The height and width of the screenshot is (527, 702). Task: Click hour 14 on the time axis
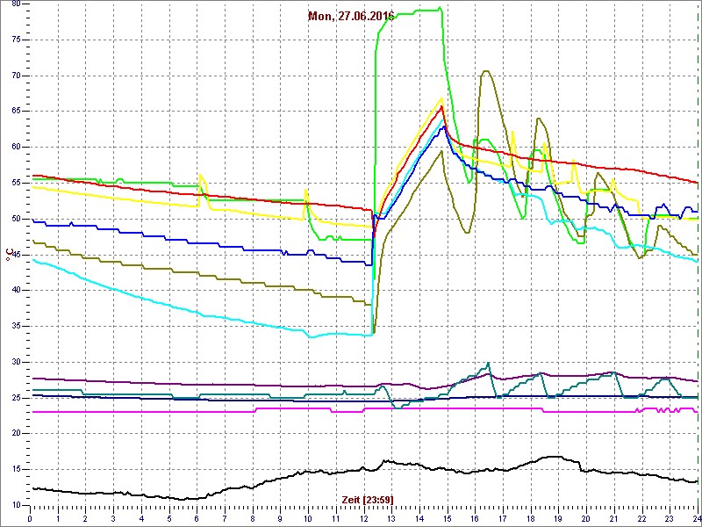419,518
